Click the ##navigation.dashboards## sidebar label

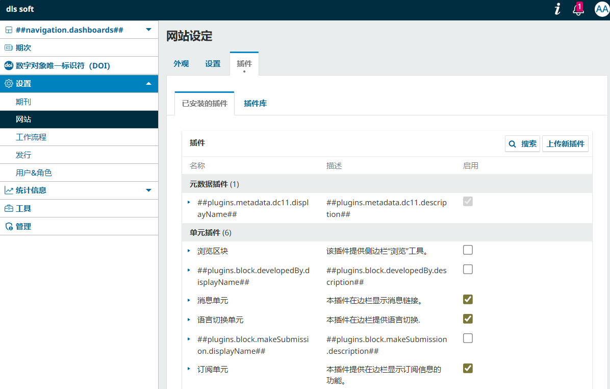[70, 30]
